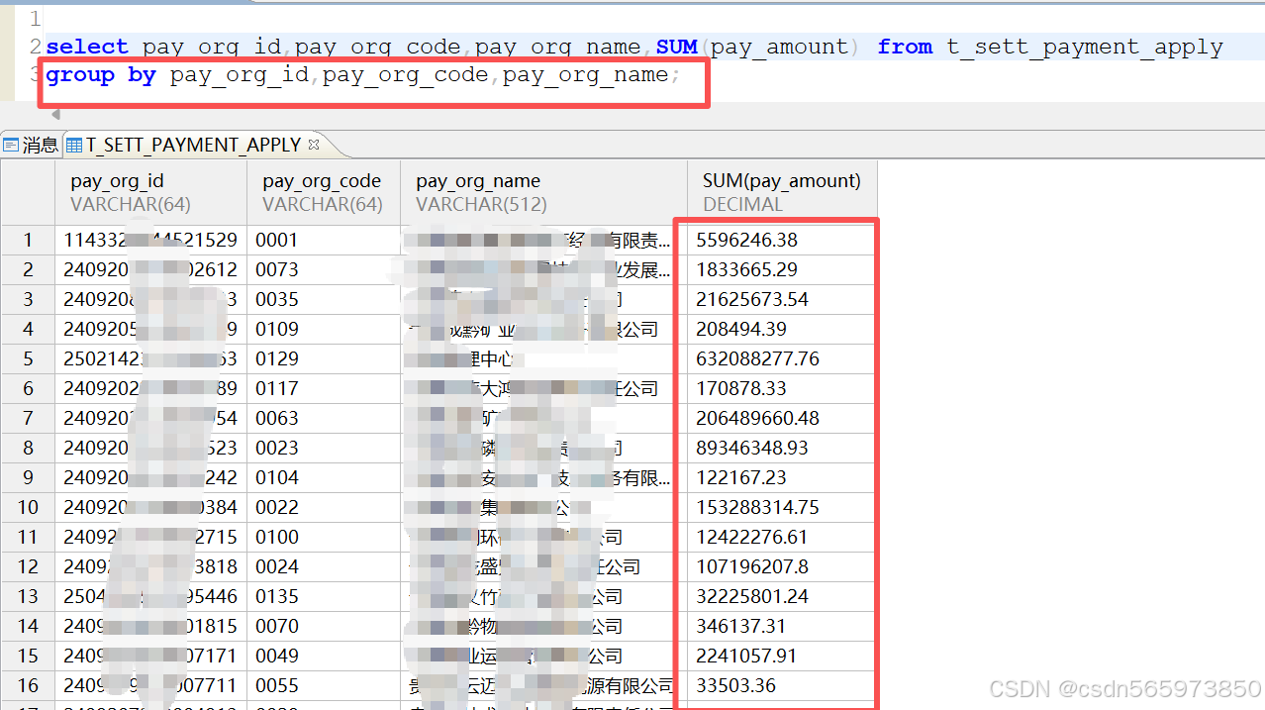Click the pay_org_code column header
The image size is (1265, 710).
tap(324, 192)
